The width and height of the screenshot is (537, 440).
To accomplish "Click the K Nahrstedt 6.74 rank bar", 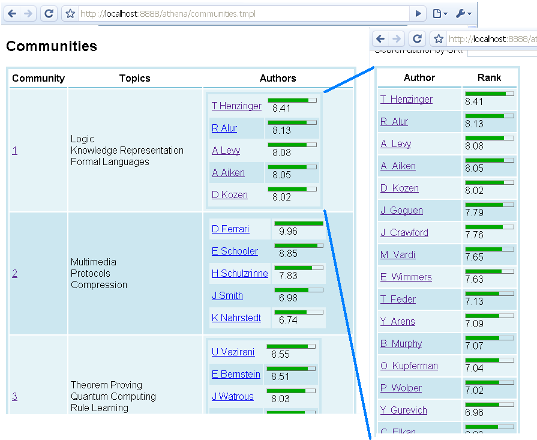I will pos(299,312).
